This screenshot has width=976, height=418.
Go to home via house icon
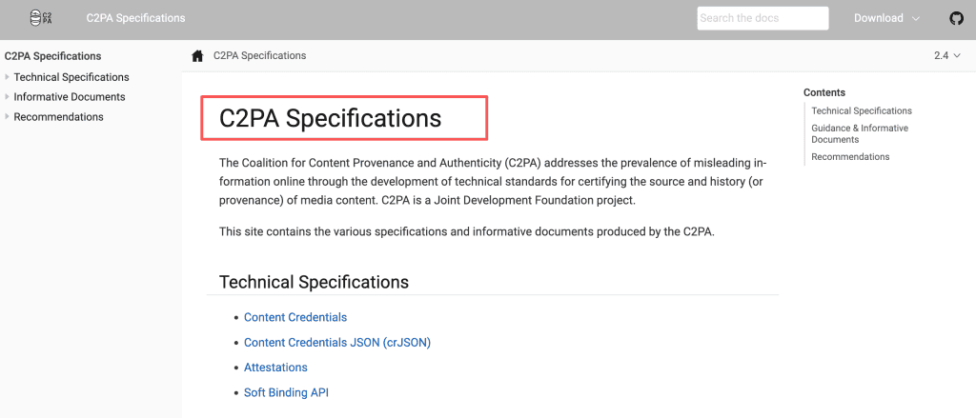(198, 56)
